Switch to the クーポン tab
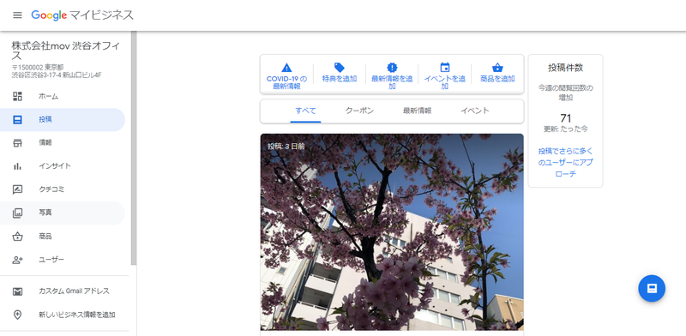The height and width of the screenshot is (336, 686). pos(359,111)
